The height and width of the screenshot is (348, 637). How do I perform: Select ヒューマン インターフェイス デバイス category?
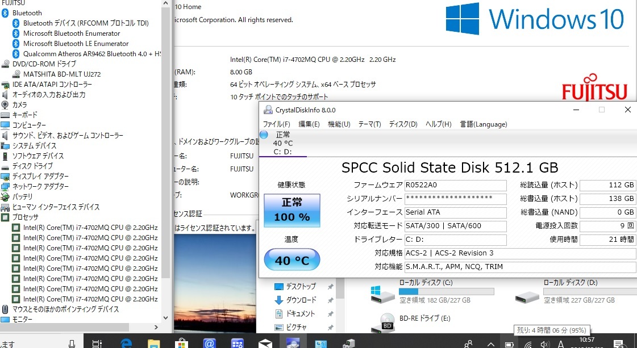tap(56, 207)
